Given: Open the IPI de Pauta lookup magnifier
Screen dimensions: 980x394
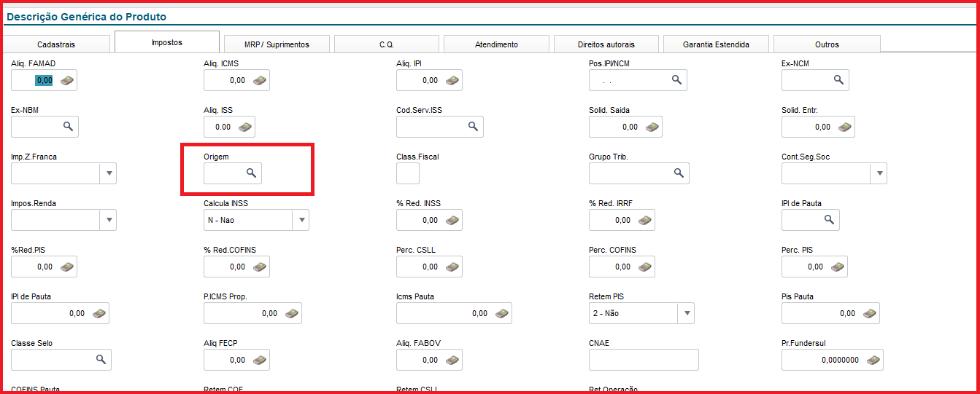Looking at the screenshot, I should coord(829,220).
